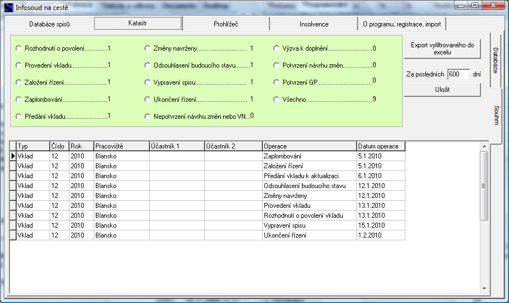Click the Uložit button
Viewport: 509px width, 303px height.
pyautogui.click(x=442, y=90)
